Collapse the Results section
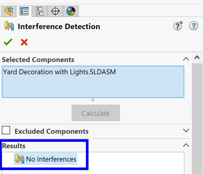The image size is (204, 174). (186, 145)
